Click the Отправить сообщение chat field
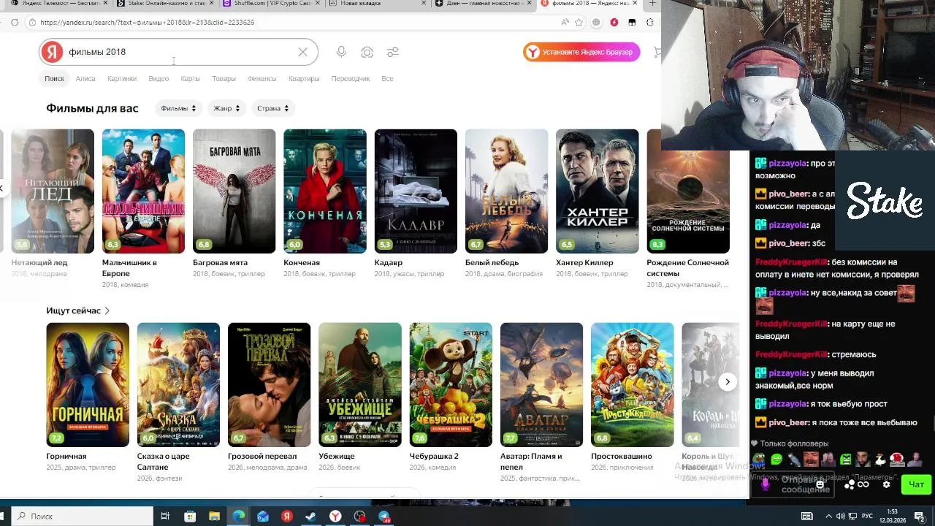The width and height of the screenshot is (935, 526). point(793,484)
